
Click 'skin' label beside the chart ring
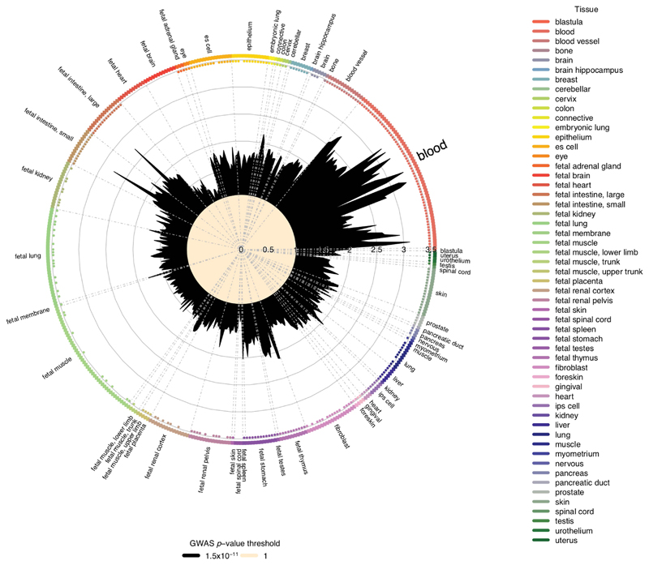pos(441,294)
